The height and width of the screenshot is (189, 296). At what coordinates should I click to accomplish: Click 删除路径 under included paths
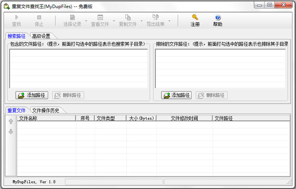(x=68, y=95)
